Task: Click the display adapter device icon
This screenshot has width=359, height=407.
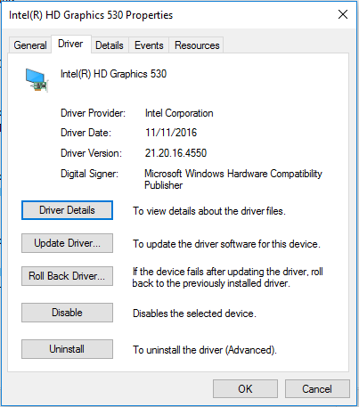Action: click(x=37, y=80)
